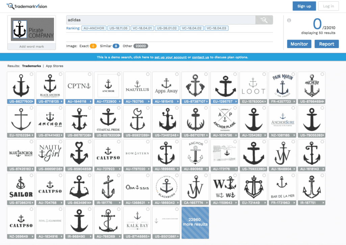The image size is (346, 245).
Task: Click the Report button
Action: click(x=327, y=44)
